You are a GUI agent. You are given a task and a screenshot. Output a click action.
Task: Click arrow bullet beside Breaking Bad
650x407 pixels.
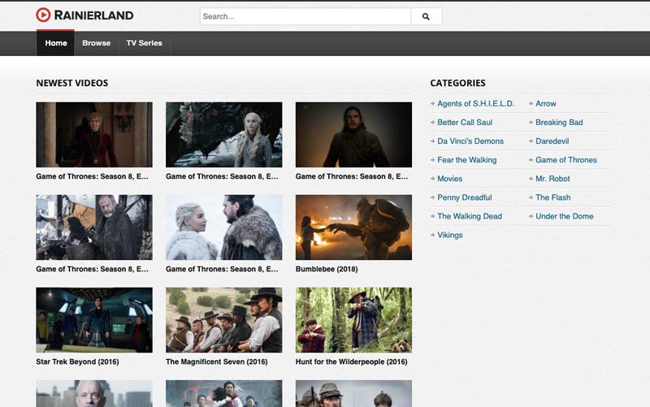coord(531,123)
